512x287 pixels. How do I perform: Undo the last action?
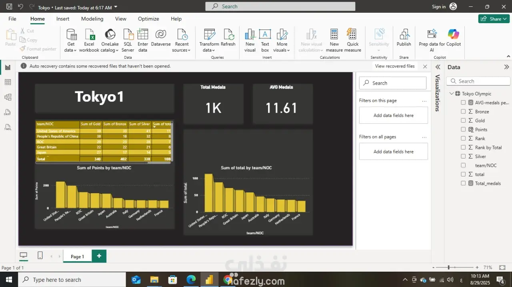click(x=21, y=7)
